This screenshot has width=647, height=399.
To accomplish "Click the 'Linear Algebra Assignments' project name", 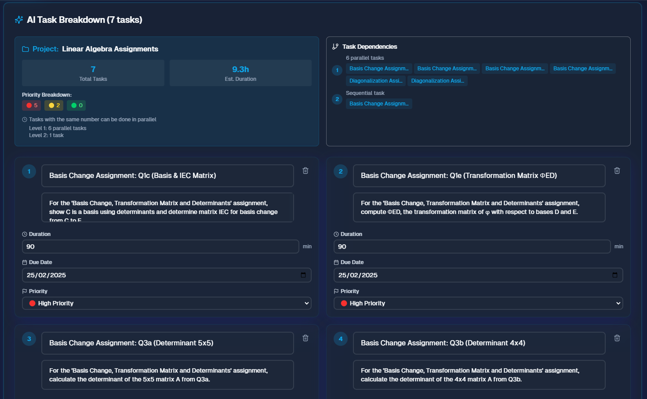I will [x=110, y=49].
